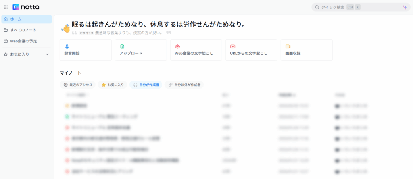Click the AI sparkle icon in search bar

pos(405,7)
